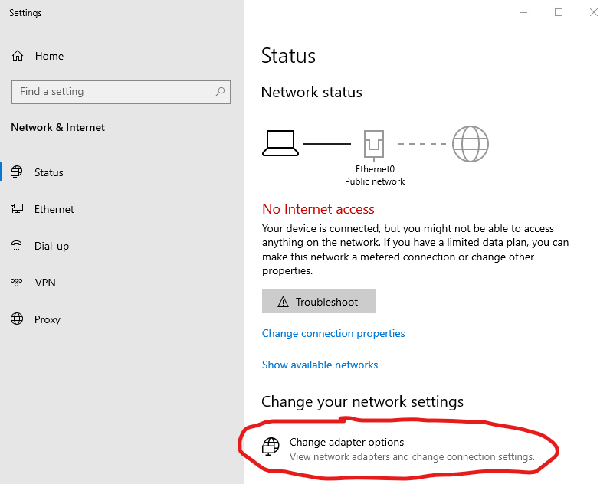Click the Troubleshoot button

pos(319,301)
